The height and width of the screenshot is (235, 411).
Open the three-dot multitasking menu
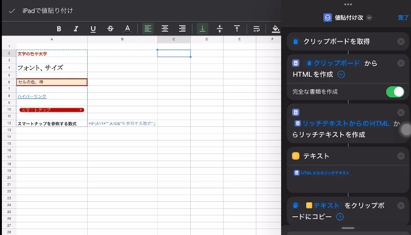tap(348, 4)
